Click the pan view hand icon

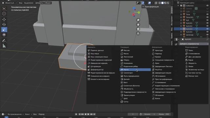coord(138,25)
